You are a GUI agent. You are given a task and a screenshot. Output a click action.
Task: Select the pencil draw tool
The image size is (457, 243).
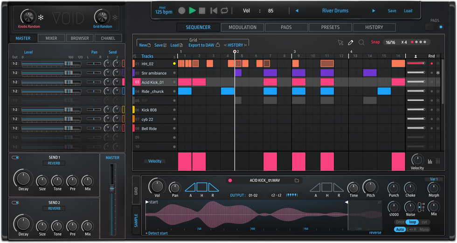coord(351,42)
